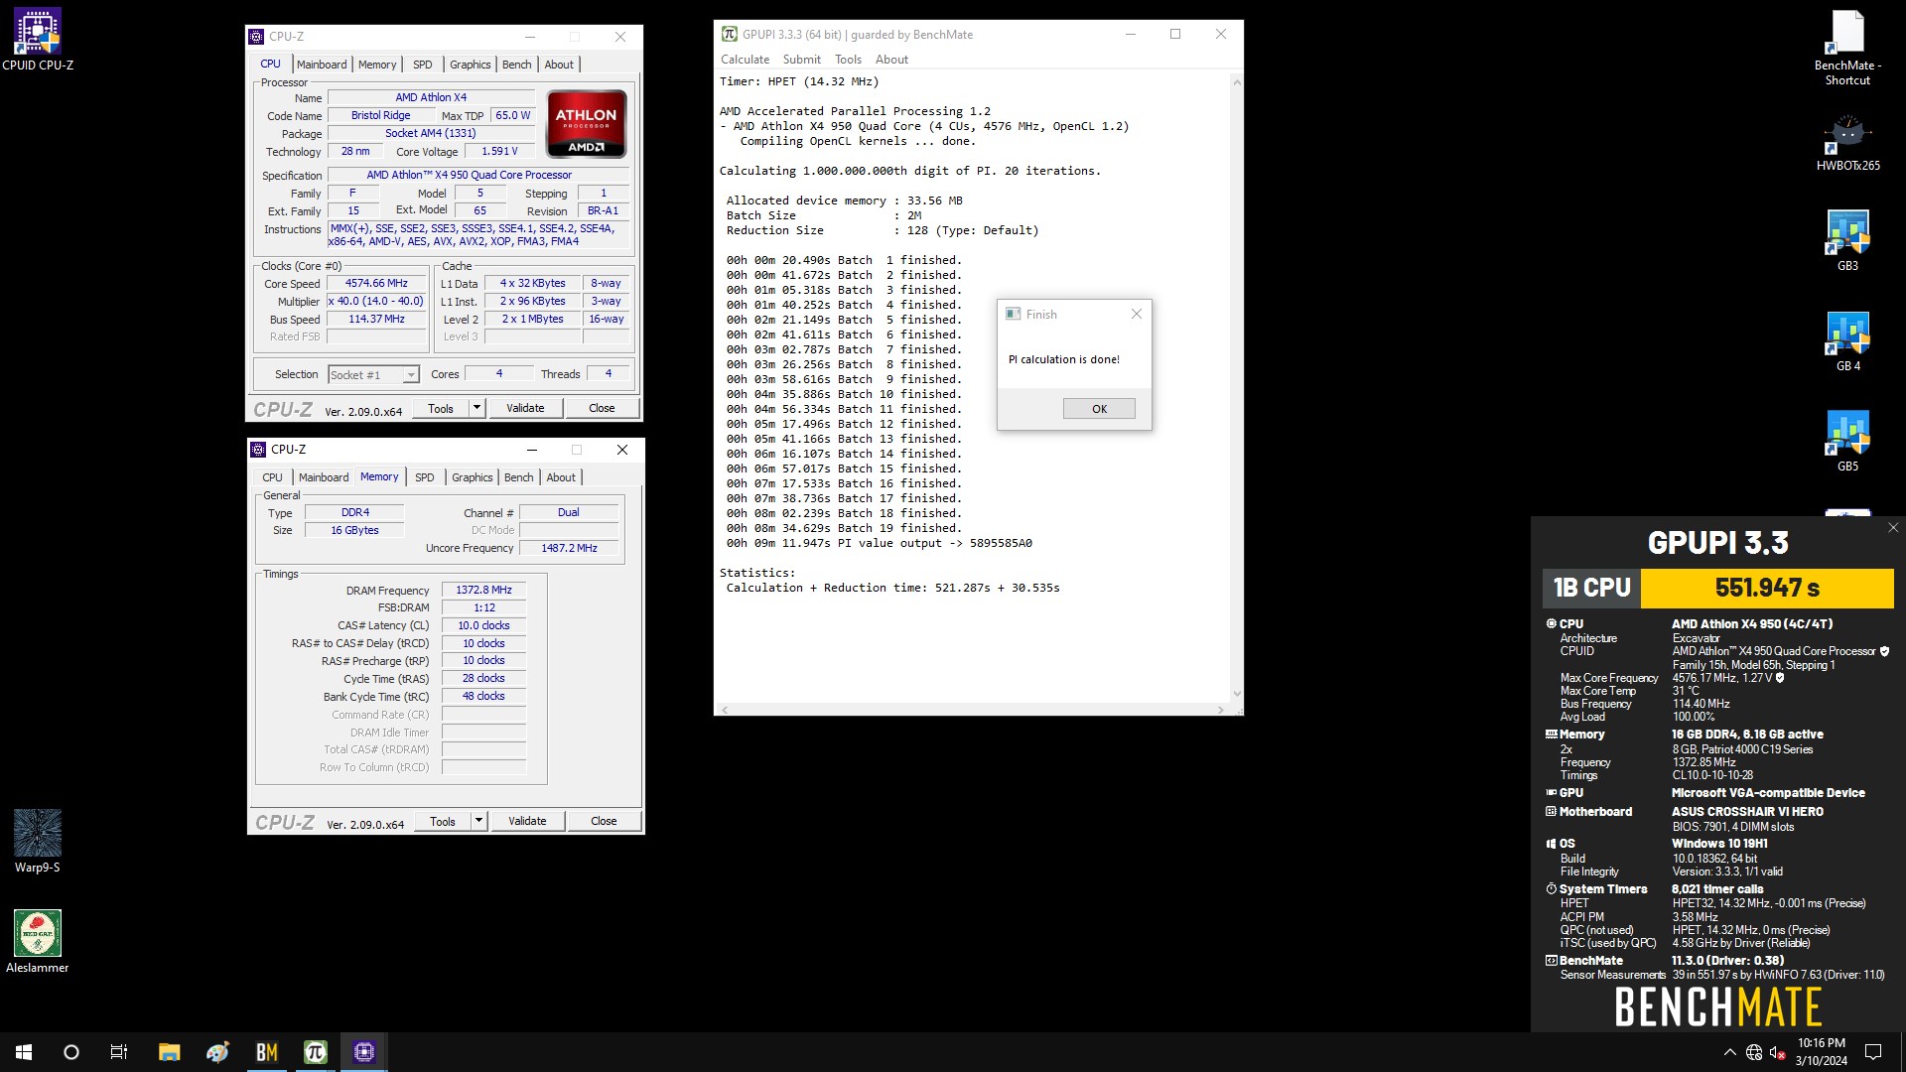1906x1072 pixels.
Task: Open the Socket #1 selection dropdown
Action: point(374,374)
